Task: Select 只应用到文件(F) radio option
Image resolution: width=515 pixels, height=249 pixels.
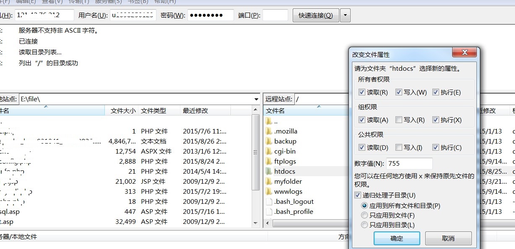Action: tap(364, 216)
